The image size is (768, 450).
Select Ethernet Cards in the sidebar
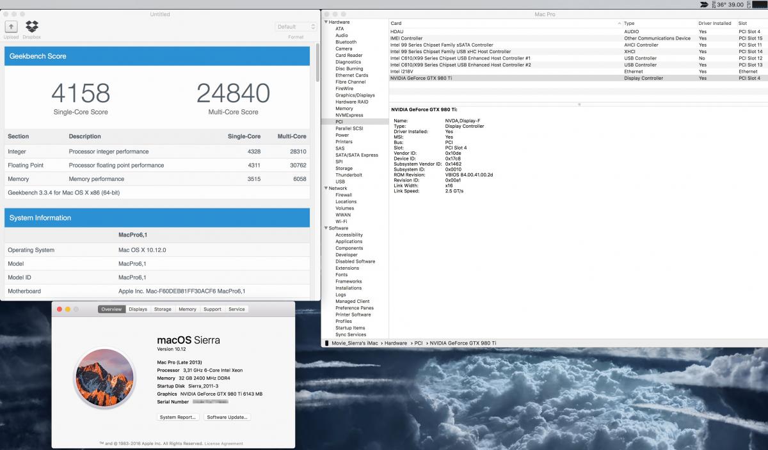click(351, 75)
